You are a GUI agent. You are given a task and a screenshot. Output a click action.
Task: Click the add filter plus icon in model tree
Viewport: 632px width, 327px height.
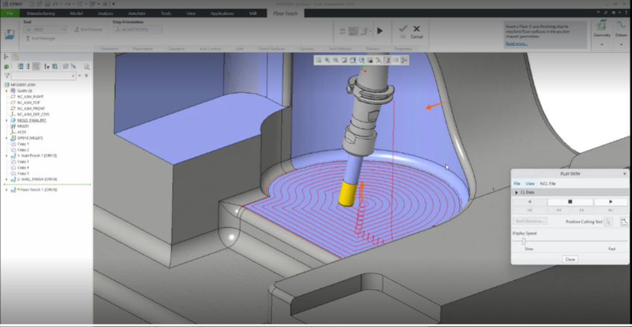point(86,75)
